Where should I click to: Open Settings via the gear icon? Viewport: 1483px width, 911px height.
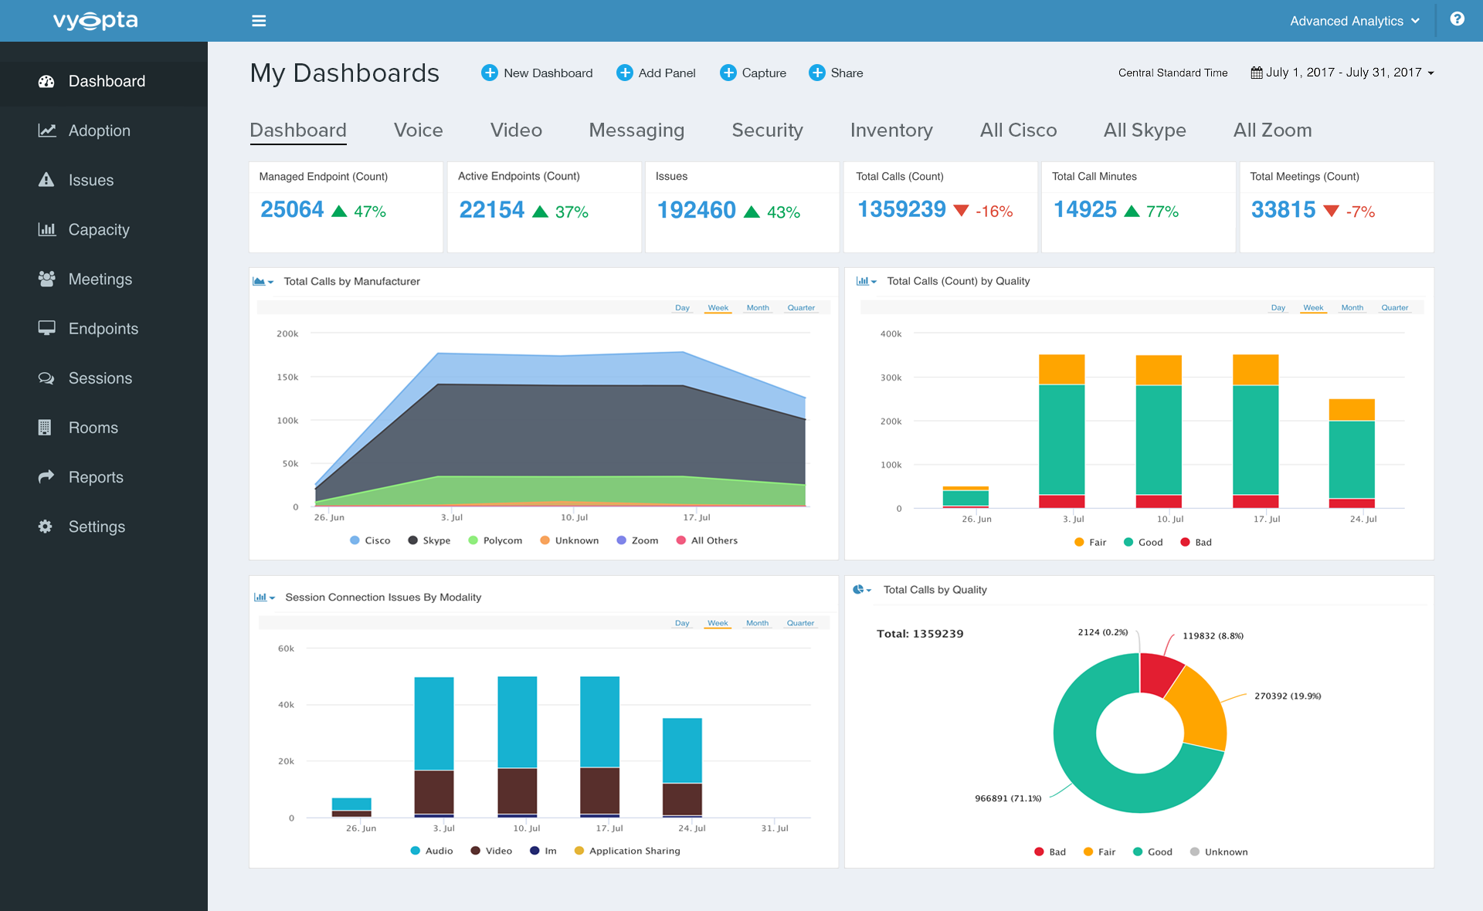click(45, 526)
